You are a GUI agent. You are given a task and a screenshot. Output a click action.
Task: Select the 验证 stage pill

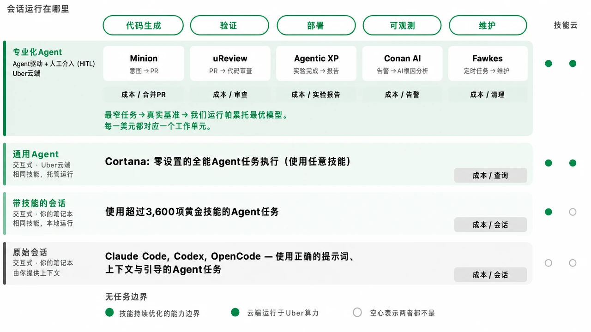229,25
